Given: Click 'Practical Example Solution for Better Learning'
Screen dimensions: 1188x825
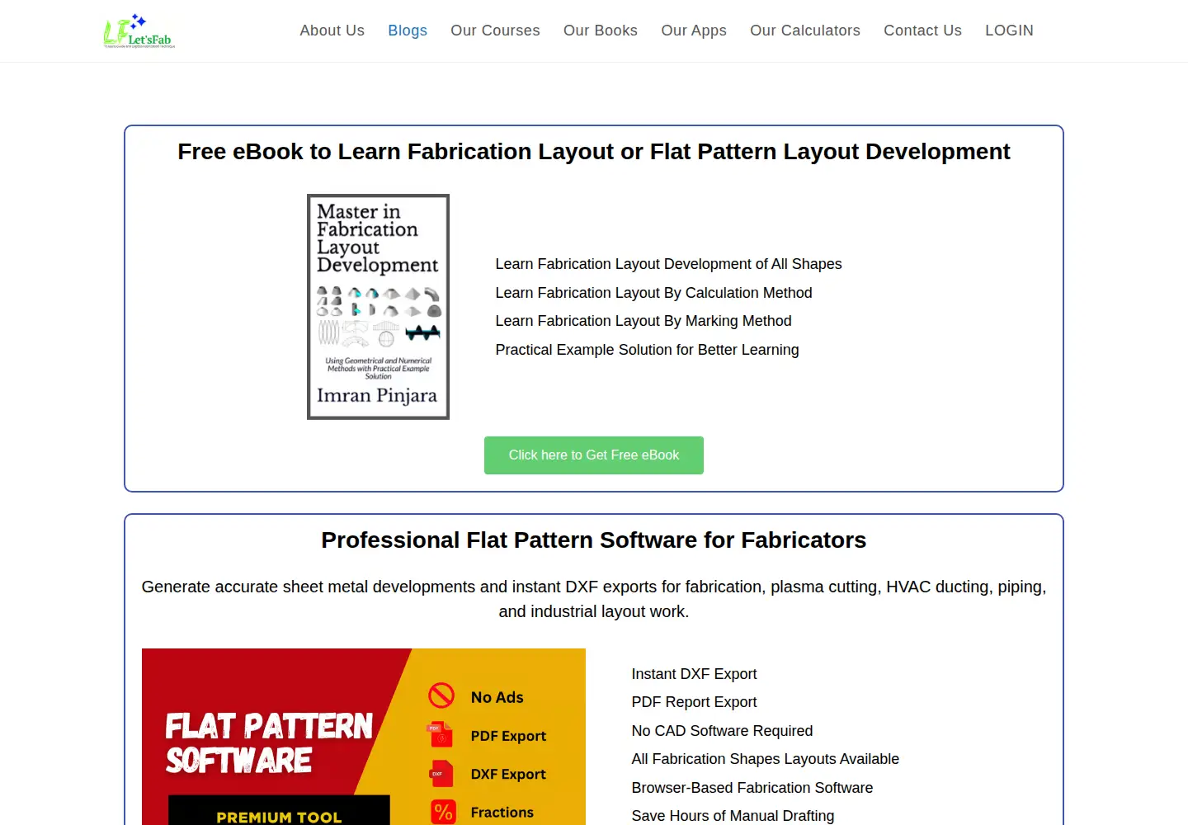Looking at the screenshot, I should tap(647, 350).
